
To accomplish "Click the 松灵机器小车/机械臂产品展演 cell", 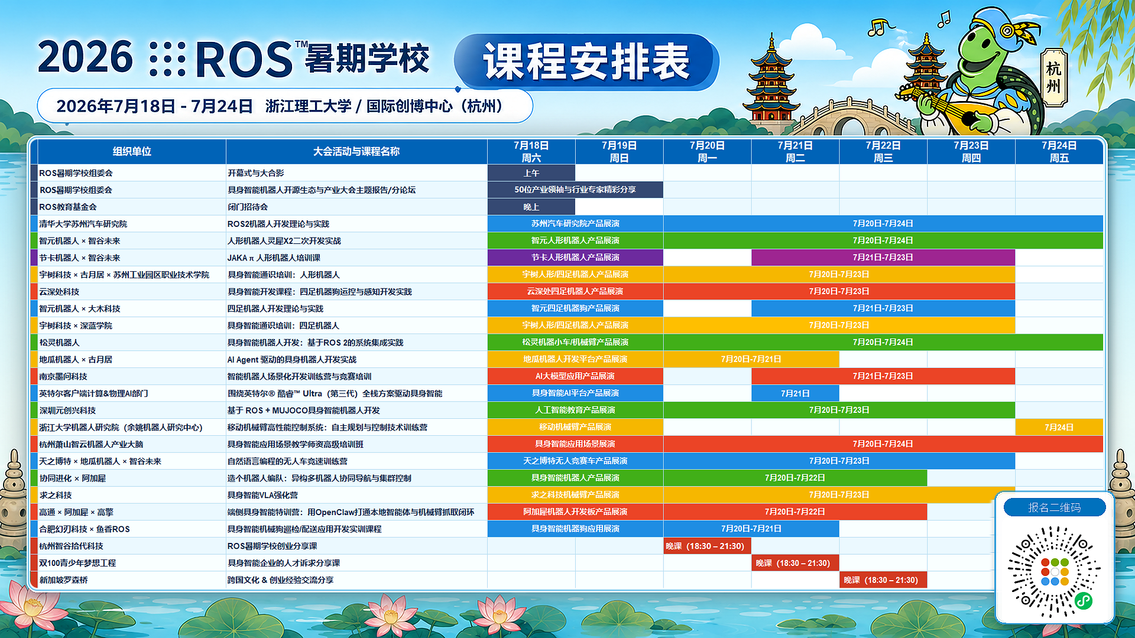I will [x=575, y=343].
